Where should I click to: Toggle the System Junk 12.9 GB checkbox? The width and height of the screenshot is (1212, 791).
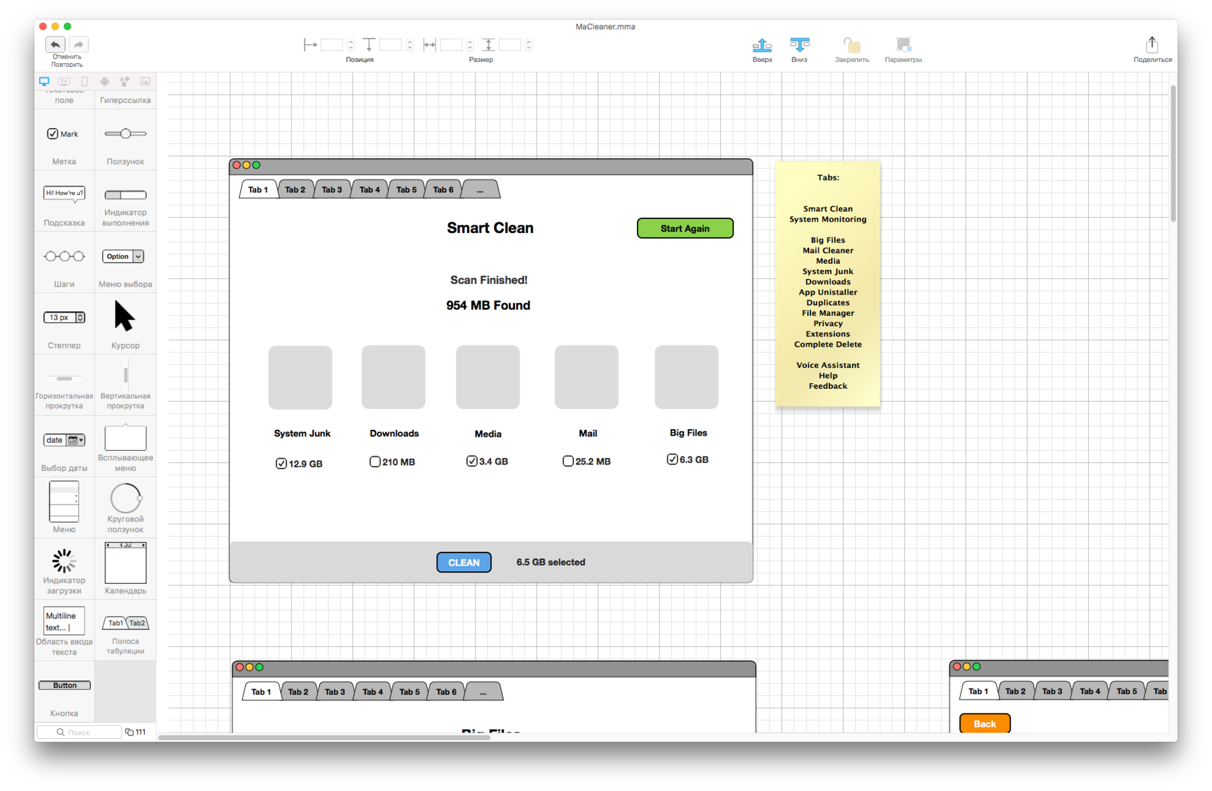[281, 463]
